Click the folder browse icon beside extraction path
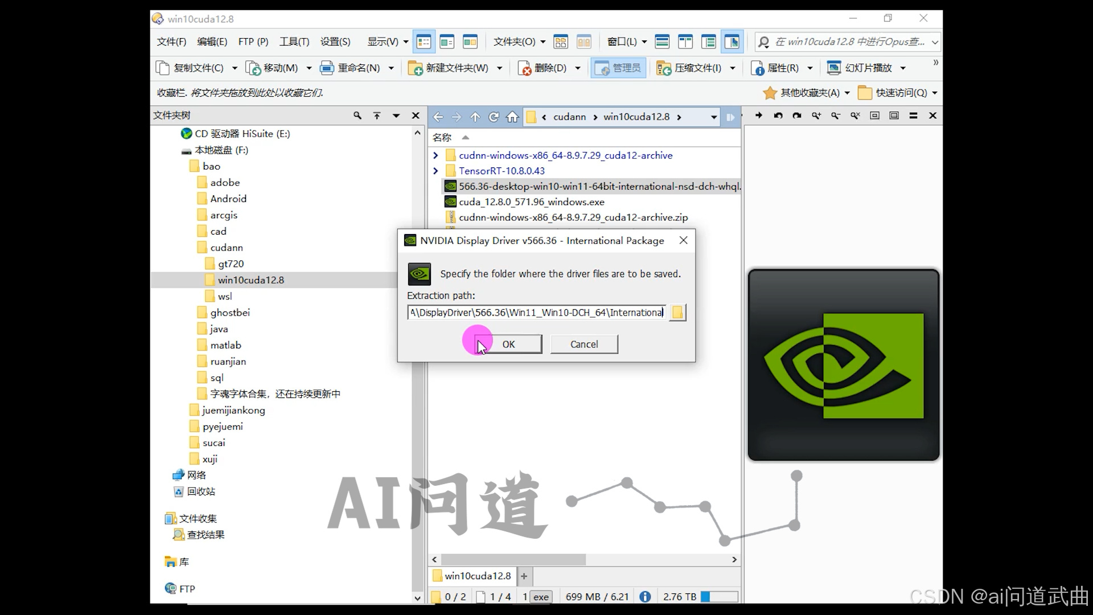Screen dimensions: 1093x615 pyautogui.click(x=677, y=313)
